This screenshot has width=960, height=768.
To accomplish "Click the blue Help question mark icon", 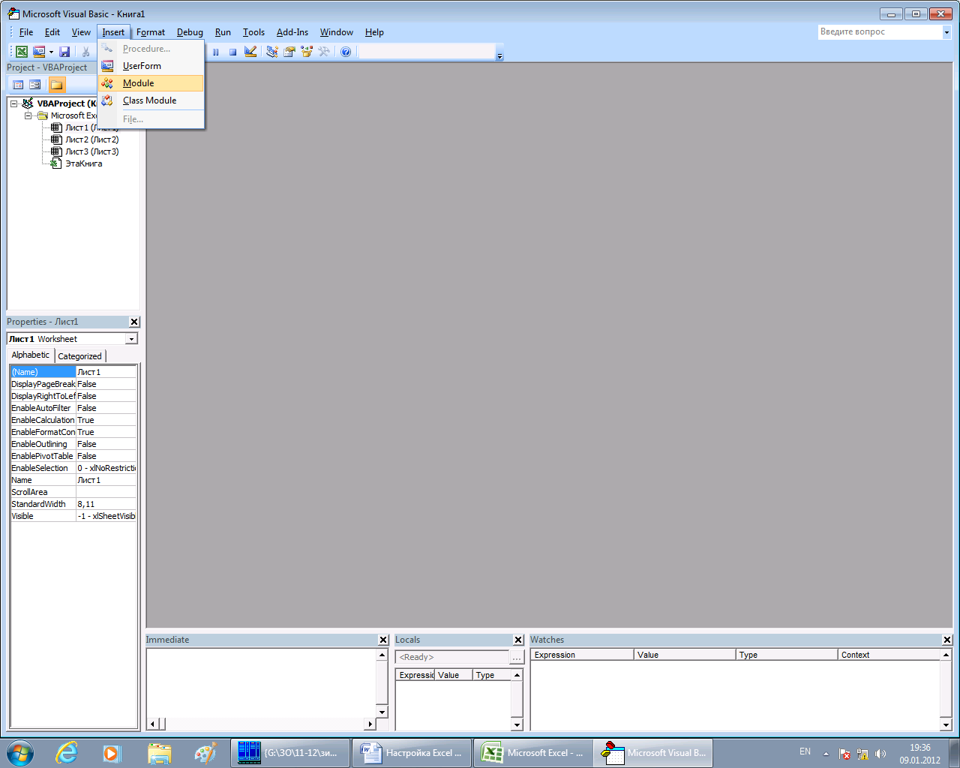I will click(346, 52).
